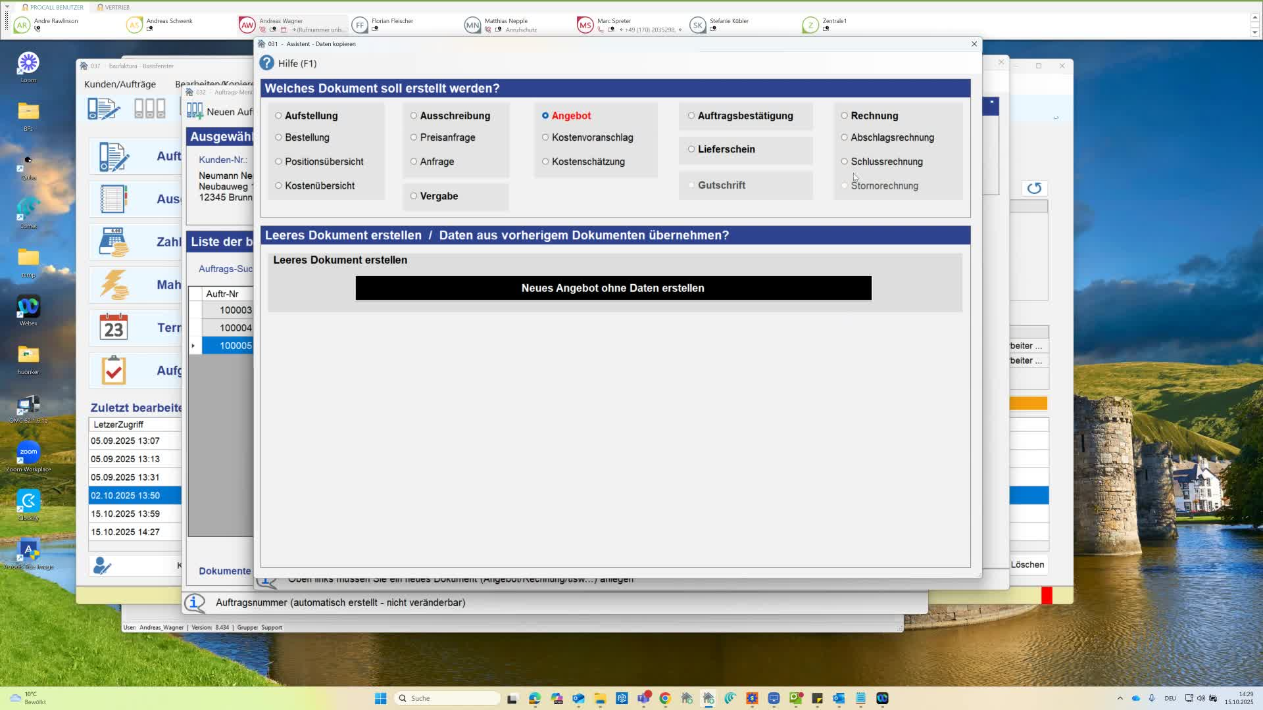Image resolution: width=1263 pixels, height=710 pixels.
Task: Open Zoom Workplace desktop icon
Action: (x=28, y=452)
